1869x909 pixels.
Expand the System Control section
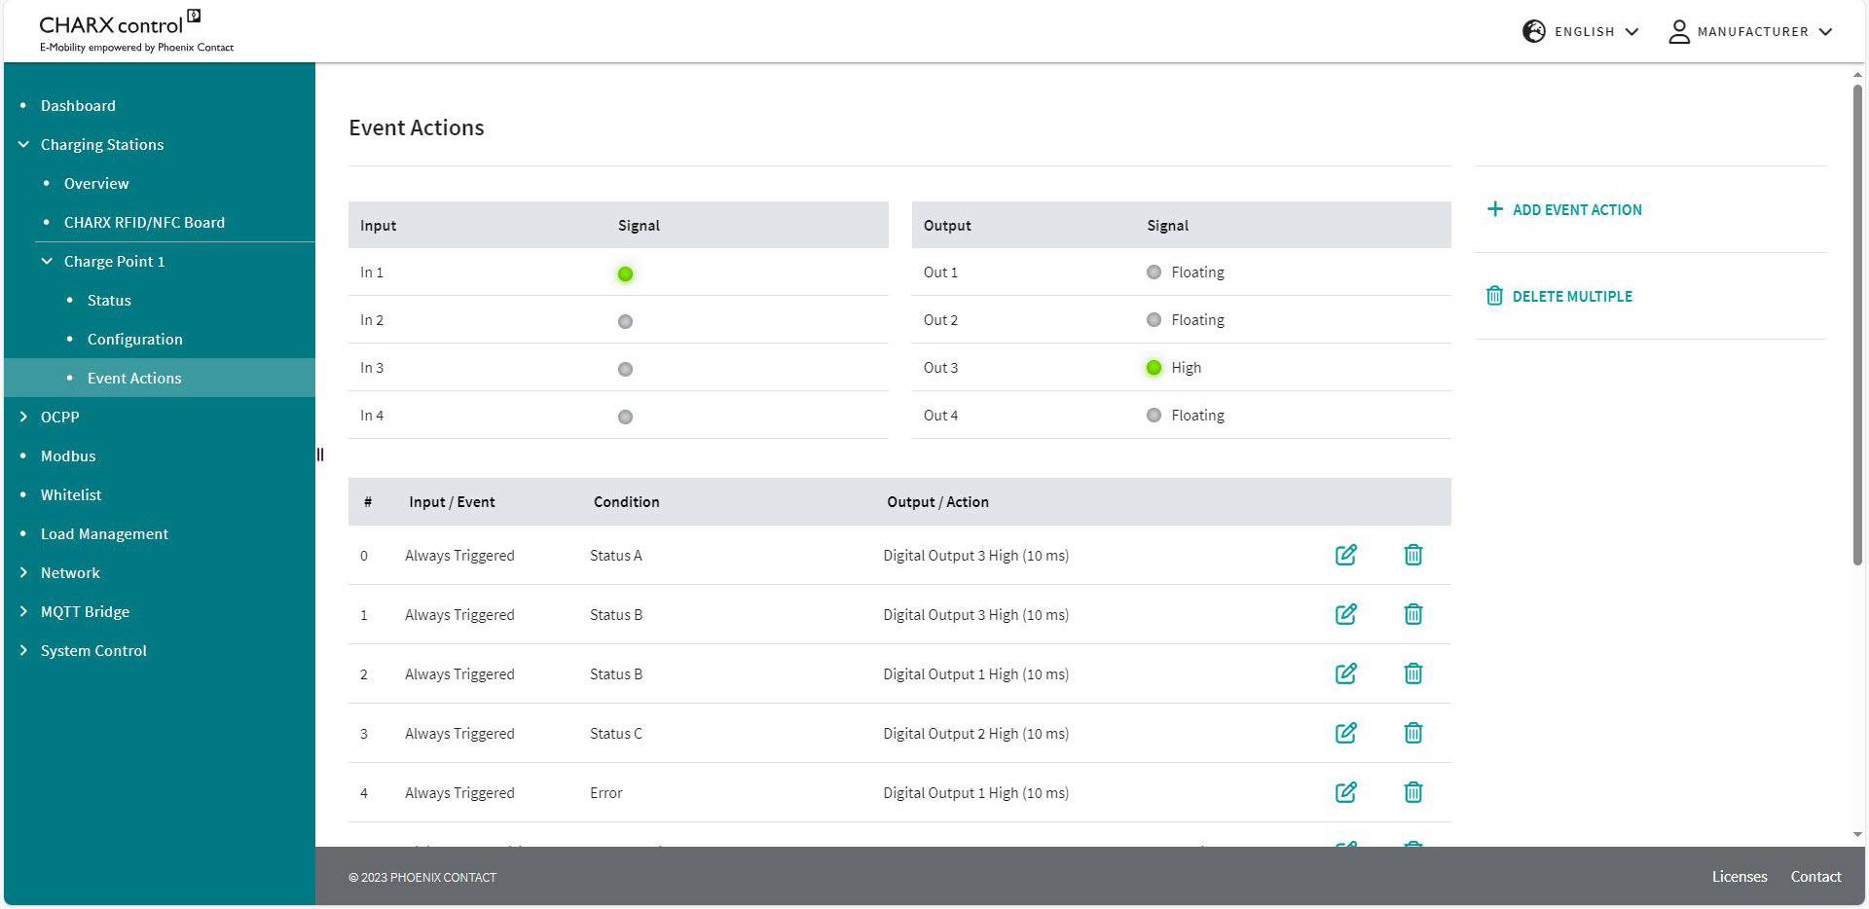(x=23, y=650)
